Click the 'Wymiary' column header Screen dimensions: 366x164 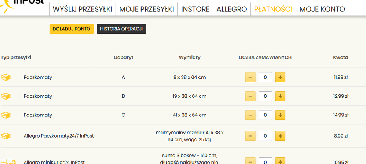[190, 57]
